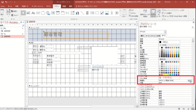Select the 顧客管理 title label on form

[x=76, y=35]
